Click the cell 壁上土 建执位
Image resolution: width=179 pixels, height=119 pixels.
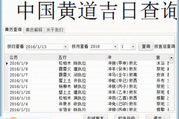tap(82, 92)
